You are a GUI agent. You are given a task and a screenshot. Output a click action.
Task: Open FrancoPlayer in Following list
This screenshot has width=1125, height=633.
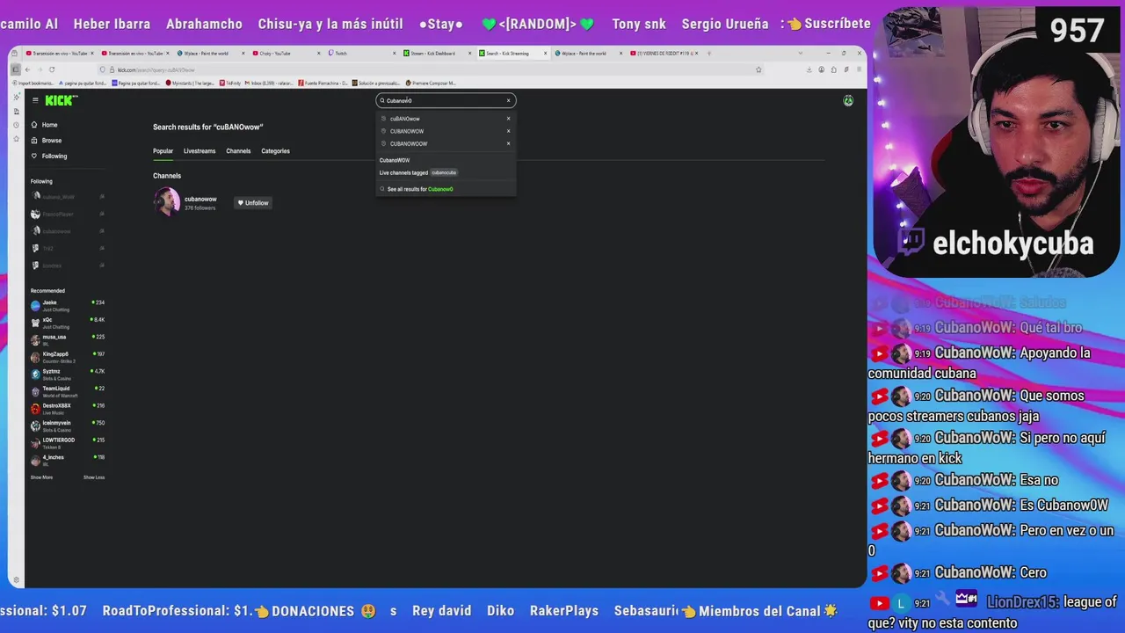tap(68, 214)
